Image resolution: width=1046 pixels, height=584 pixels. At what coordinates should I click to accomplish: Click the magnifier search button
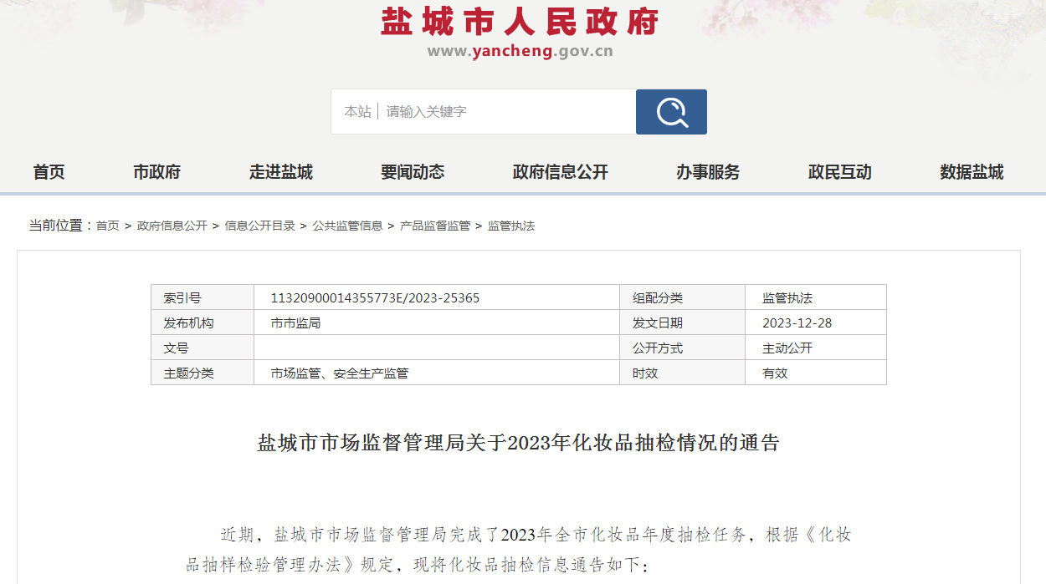click(671, 112)
